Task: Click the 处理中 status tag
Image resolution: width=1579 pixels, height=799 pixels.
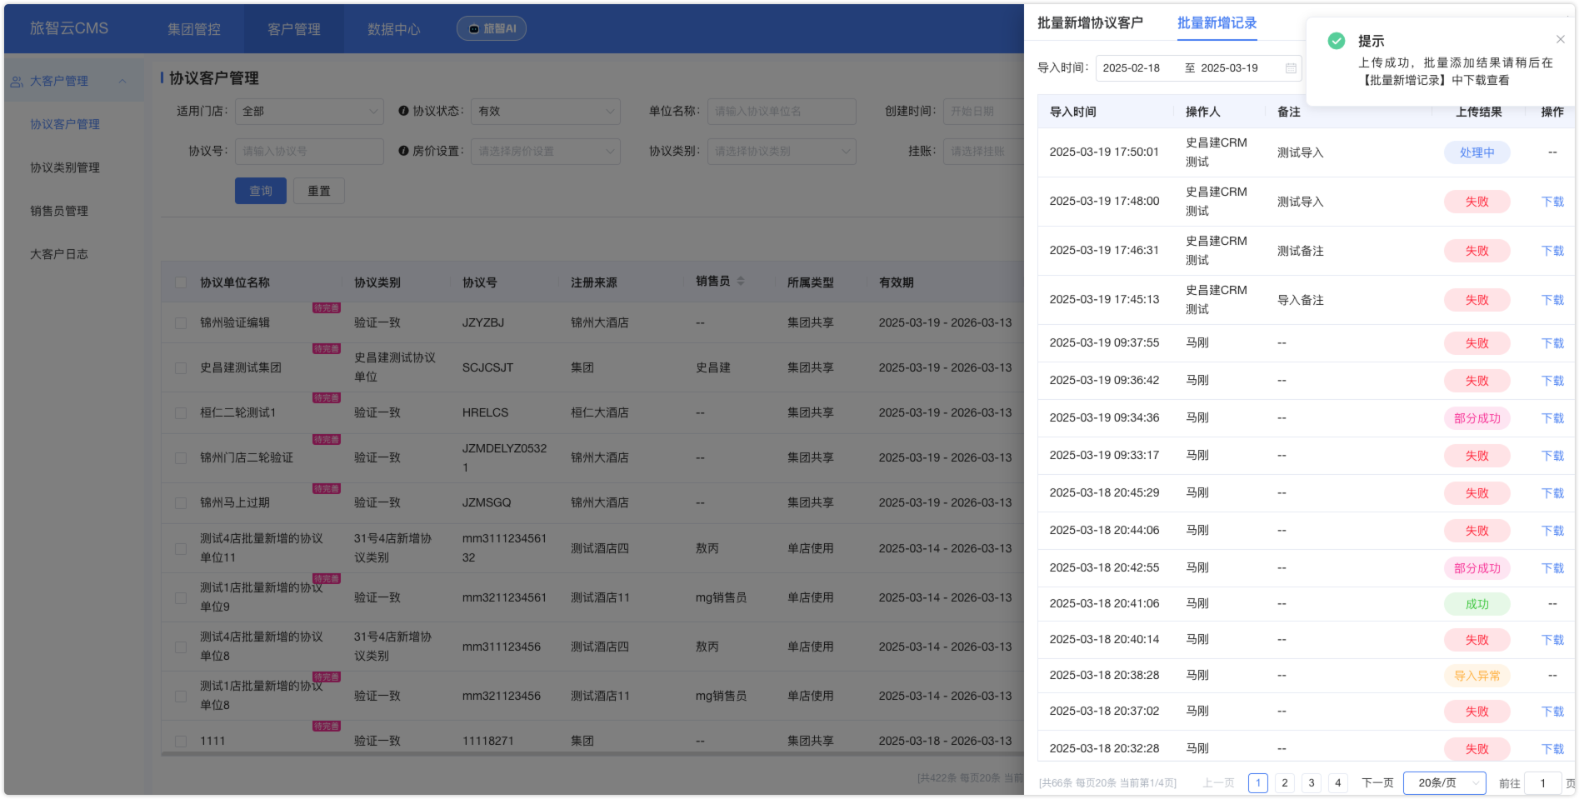Action: point(1477,152)
